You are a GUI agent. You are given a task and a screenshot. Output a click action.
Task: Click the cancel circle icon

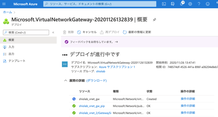[79, 32]
